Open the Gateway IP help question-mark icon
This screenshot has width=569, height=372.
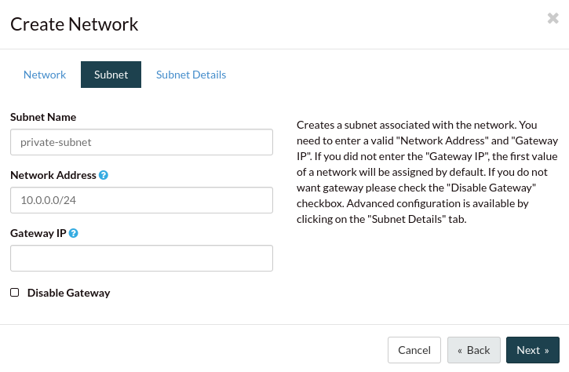[73, 233]
